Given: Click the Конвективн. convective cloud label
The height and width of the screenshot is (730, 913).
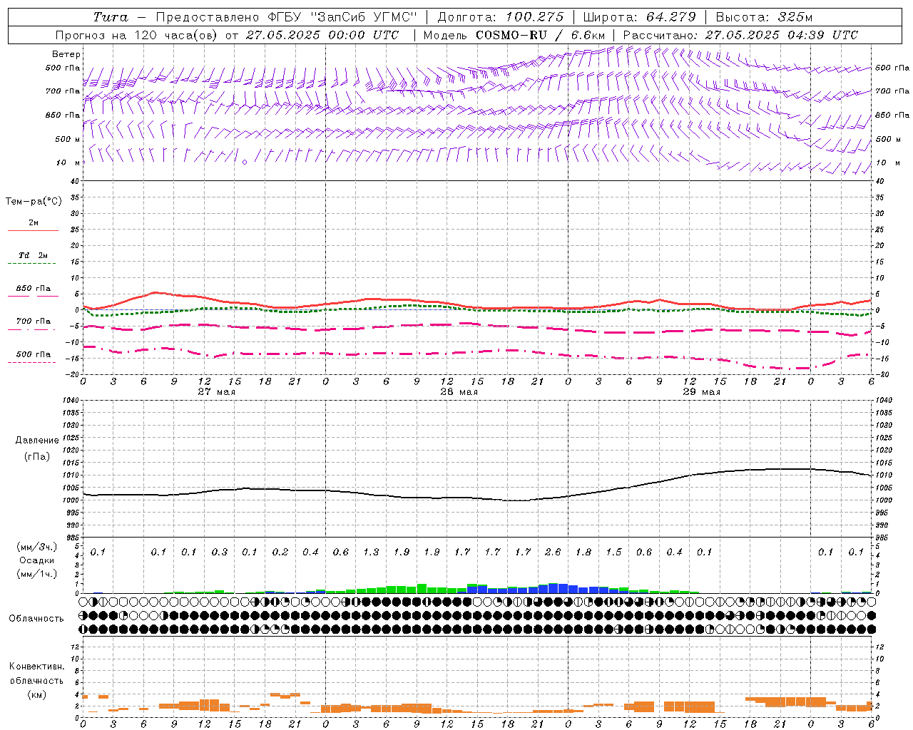Looking at the screenshot, I should pos(36,667).
